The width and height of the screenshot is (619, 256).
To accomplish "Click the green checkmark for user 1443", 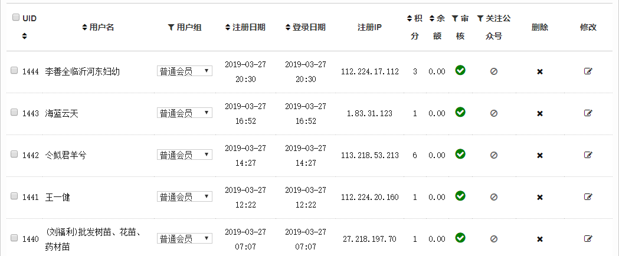I will 460,112.
